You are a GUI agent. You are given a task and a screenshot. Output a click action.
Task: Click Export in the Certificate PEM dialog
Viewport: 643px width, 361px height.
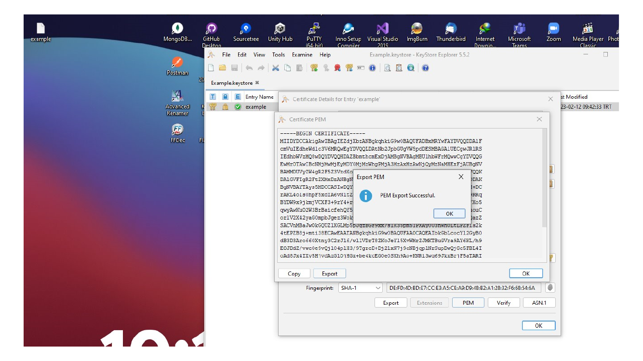pyautogui.click(x=330, y=273)
